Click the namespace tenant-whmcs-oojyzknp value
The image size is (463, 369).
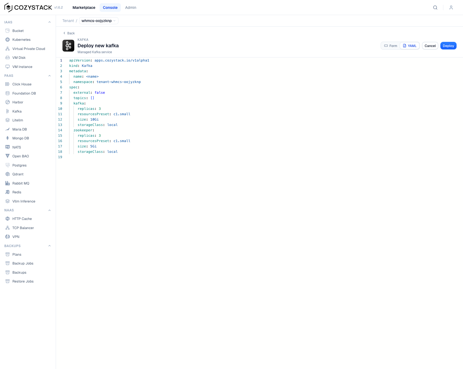(x=119, y=82)
